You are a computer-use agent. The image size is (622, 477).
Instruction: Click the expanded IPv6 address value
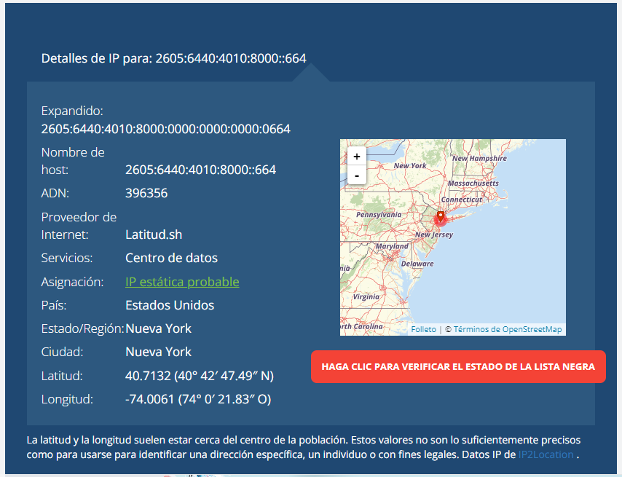(166, 129)
